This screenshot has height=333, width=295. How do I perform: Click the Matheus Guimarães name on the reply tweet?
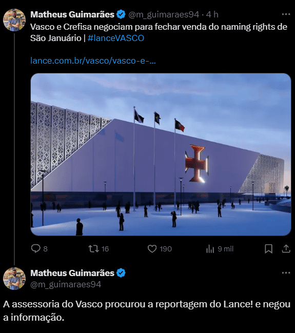pos(72,273)
